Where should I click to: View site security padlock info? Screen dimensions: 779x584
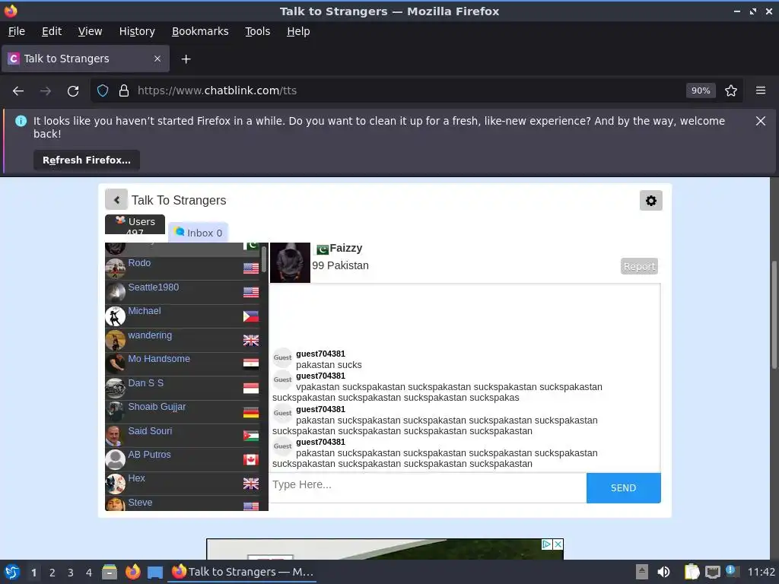coord(124,91)
